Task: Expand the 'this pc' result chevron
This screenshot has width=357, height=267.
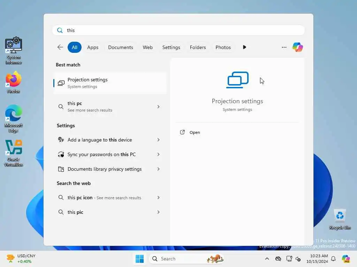Action: click(x=159, y=106)
